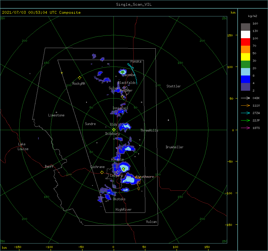268x251 pixels.
Task: Click the RedDeer town label
Action: point(126,90)
